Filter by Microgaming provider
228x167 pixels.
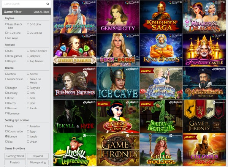pyautogui.click(x=38, y=162)
